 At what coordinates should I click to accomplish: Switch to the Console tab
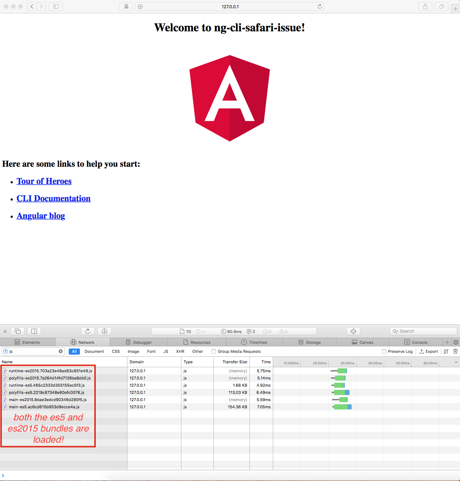[x=416, y=342]
